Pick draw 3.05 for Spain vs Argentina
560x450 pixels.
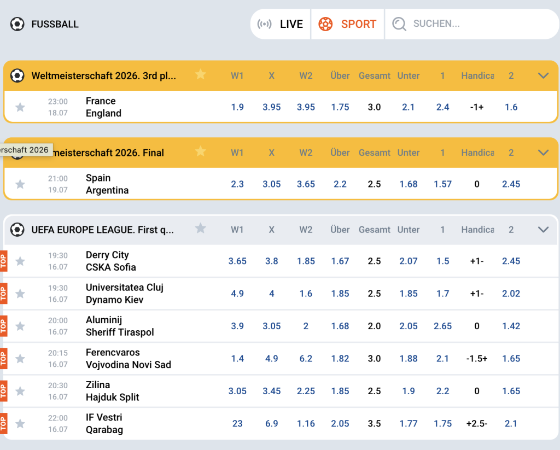tap(271, 184)
